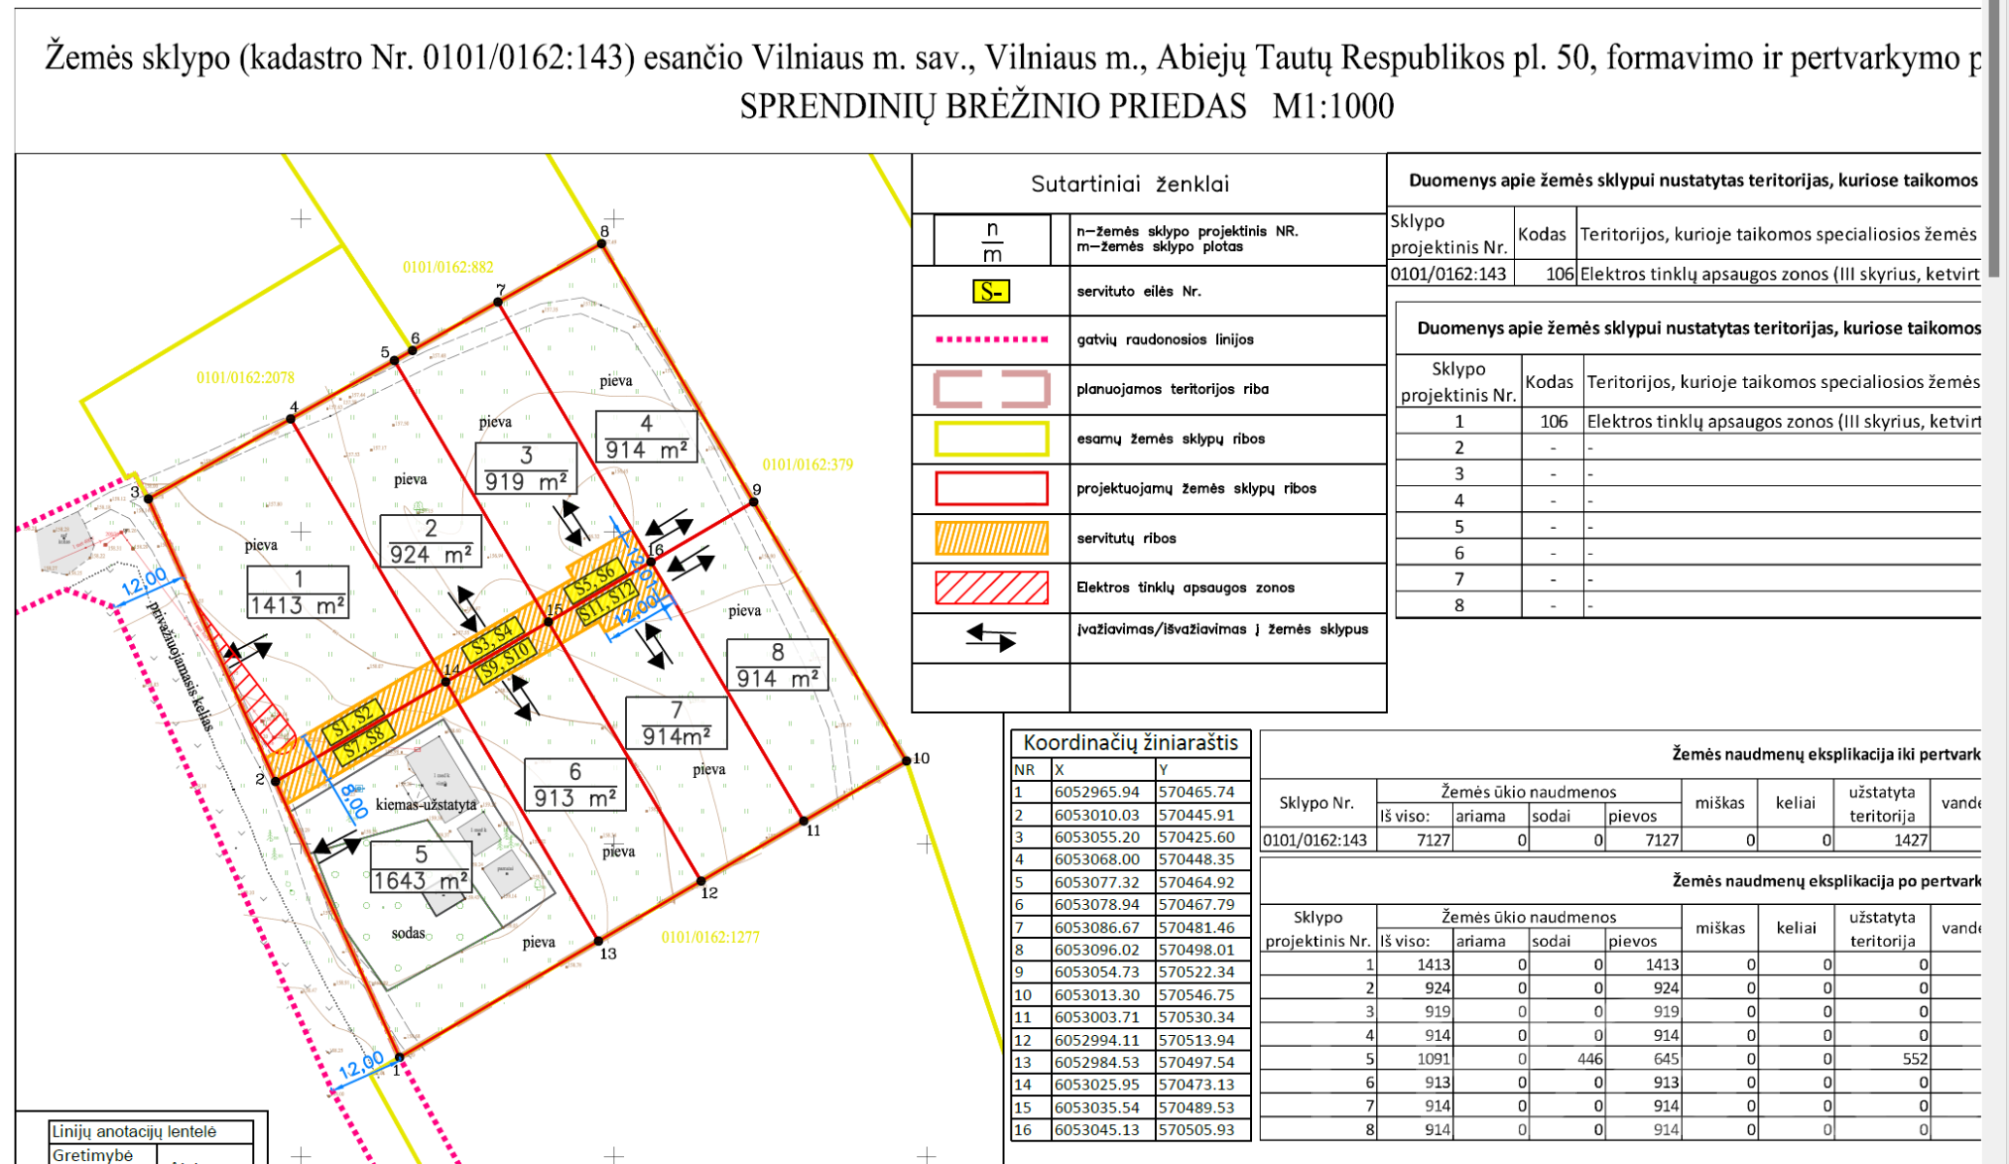The width and height of the screenshot is (2009, 1164).
Task: Click the 'S9, S10' servitude tag on the map
Action: coord(505,662)
